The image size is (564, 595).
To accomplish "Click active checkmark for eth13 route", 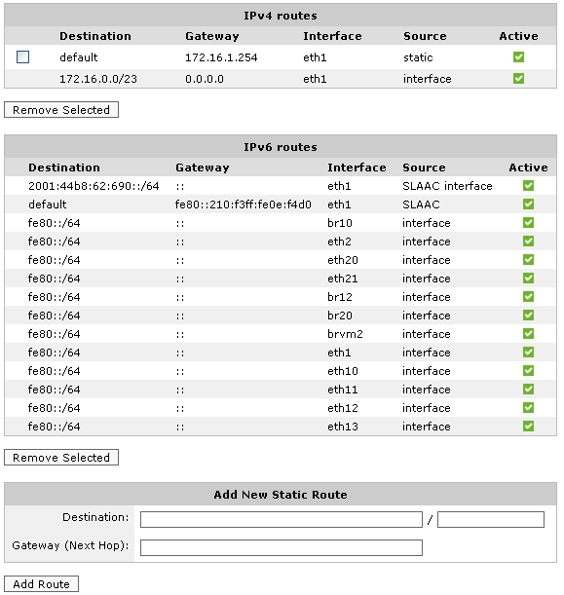I will point(528,427).
